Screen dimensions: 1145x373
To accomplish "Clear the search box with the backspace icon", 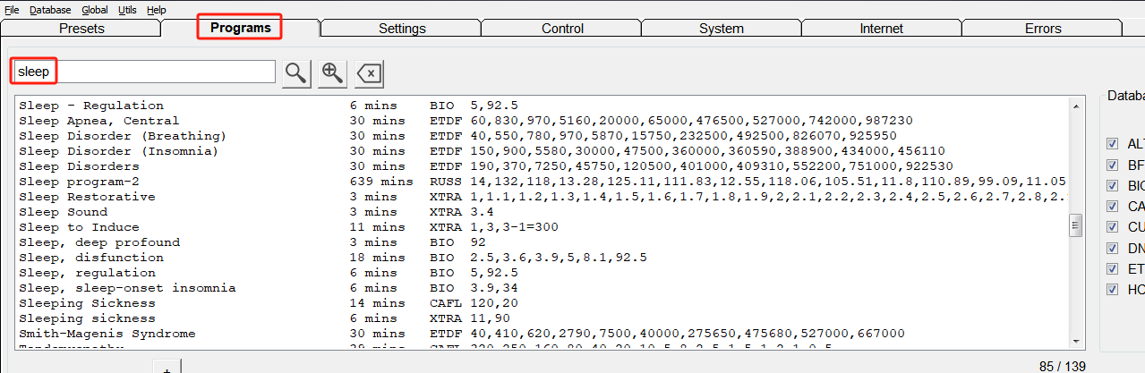I will pos(369,72).
